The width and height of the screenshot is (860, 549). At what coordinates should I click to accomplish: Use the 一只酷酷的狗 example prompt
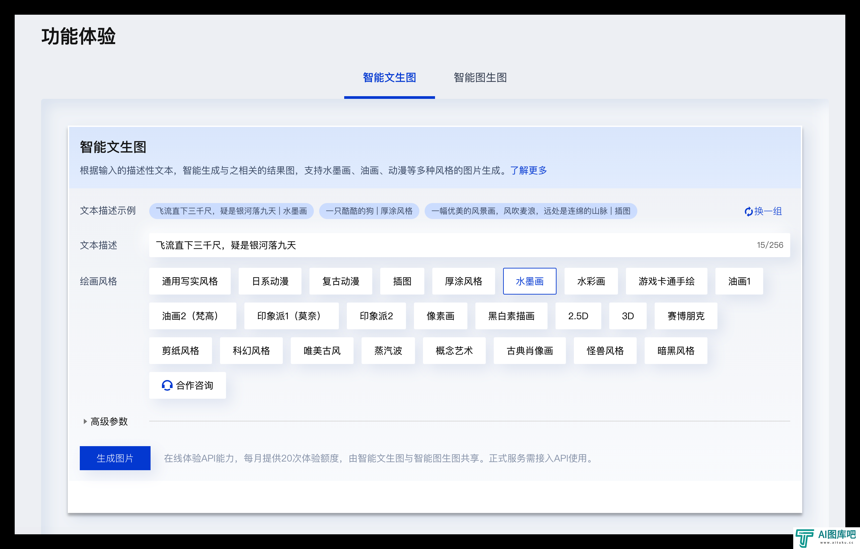coord(369,211)
